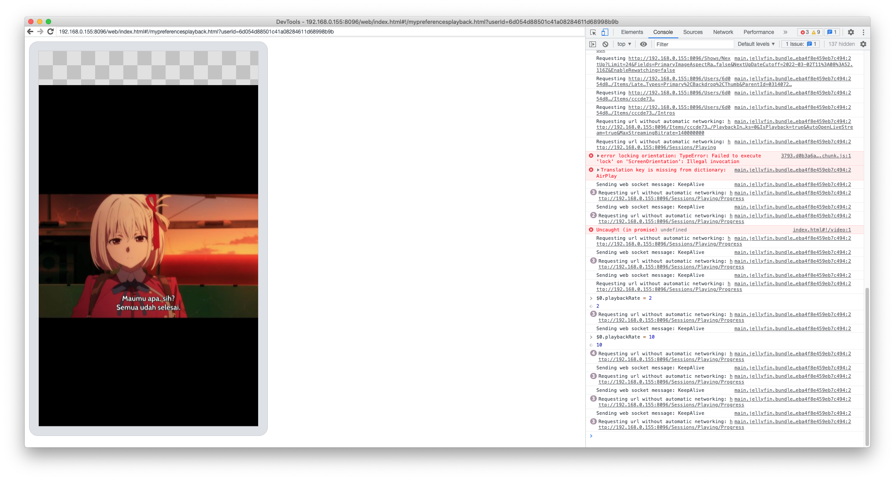895x480 pixels.
Task: Show the console sidebar
Action: (x=592, y=44)
